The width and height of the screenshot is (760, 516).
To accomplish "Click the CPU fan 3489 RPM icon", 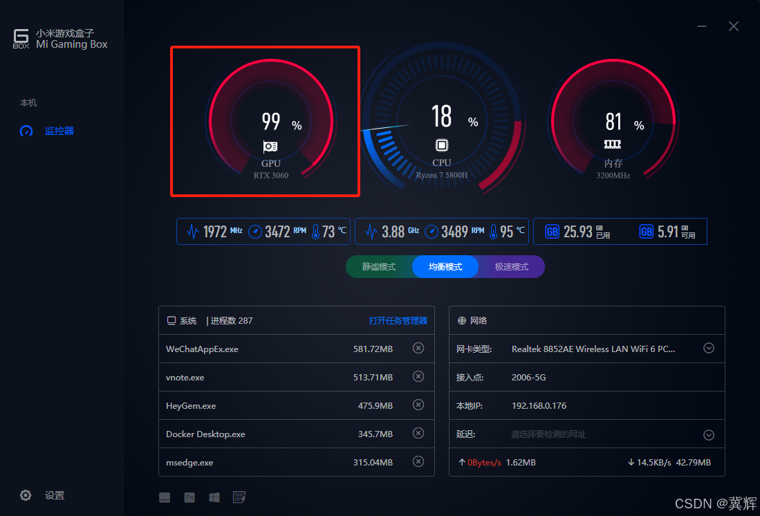I will (x=432, y=232).
